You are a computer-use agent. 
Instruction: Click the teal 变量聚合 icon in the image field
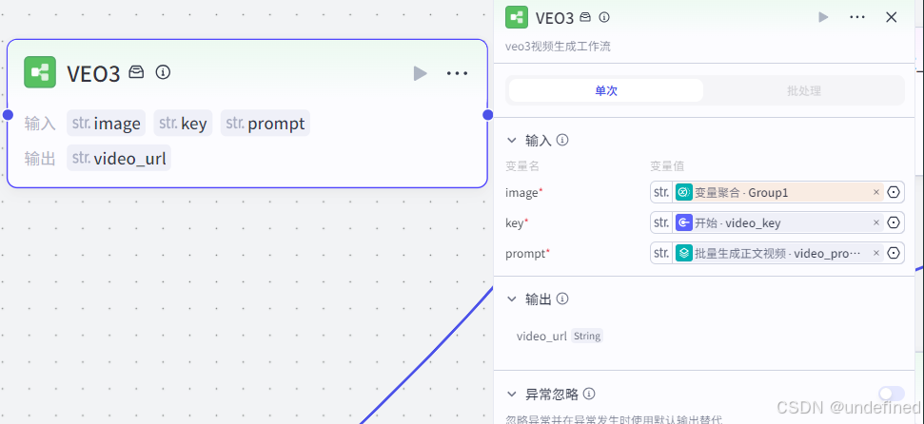[684, 192]
